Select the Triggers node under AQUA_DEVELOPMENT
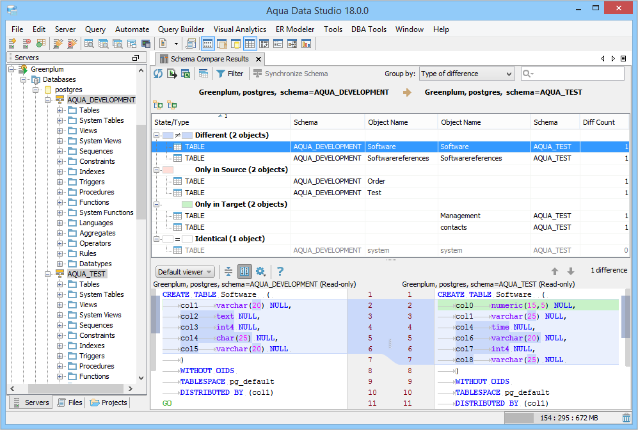Viewport: 638px width, 430px height. coord(86,182)
